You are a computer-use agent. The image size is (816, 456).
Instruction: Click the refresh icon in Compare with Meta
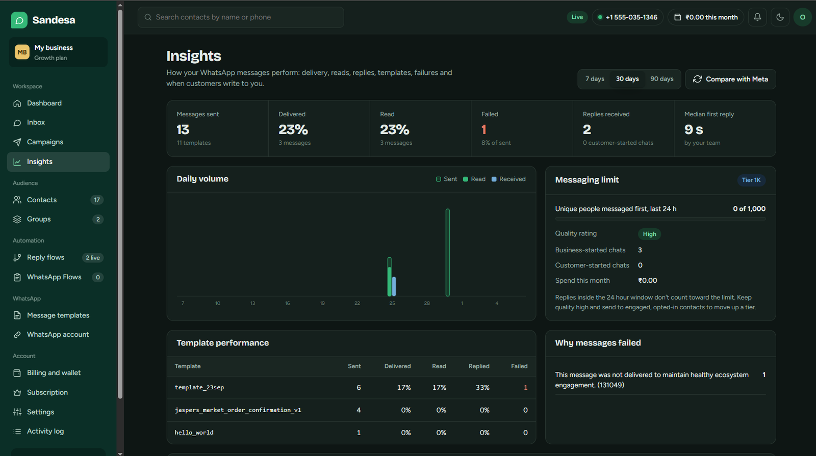[697, 79]
